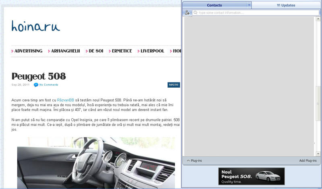Open the ARHANGHELII menu item
The height and width of the screenshot is (189, 322).
(x=65, y=51)
